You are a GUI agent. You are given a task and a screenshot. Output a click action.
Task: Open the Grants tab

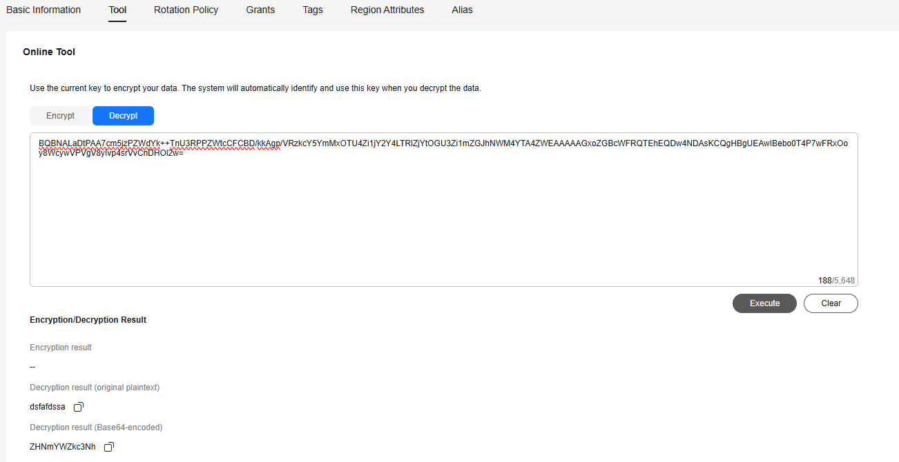[x=260, y=10]
